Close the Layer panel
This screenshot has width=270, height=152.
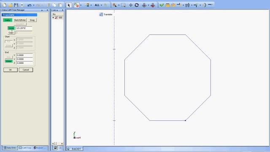coord(62,10)
